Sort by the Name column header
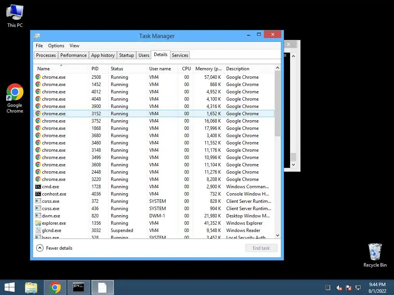The width and height of the screenshot is (394, 295). pos(61,69)
